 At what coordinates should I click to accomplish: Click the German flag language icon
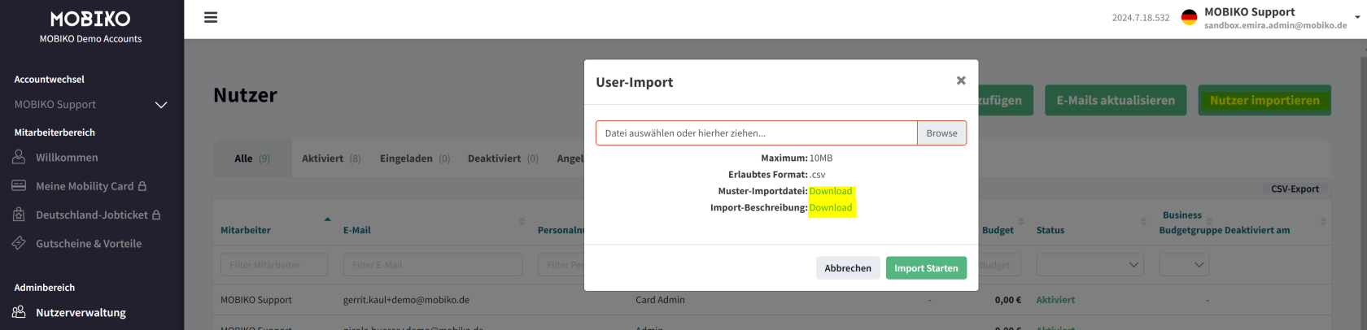coord(1189,17)
